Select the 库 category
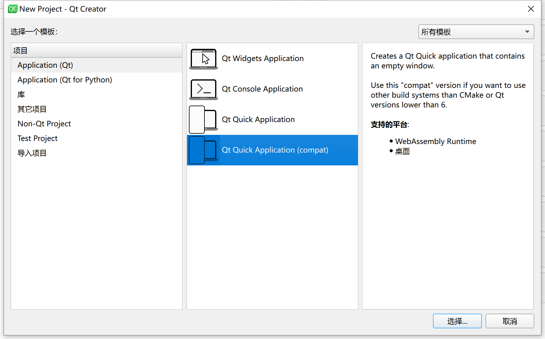Screen dimensions: 545x339 coord(96,95)
